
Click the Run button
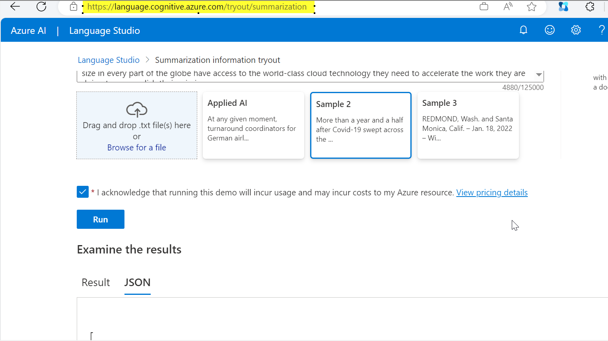(101, 219)
